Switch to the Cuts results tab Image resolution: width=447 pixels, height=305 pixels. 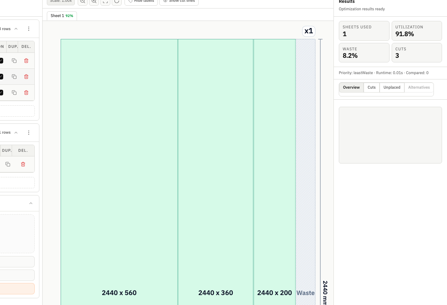(371, 87)
